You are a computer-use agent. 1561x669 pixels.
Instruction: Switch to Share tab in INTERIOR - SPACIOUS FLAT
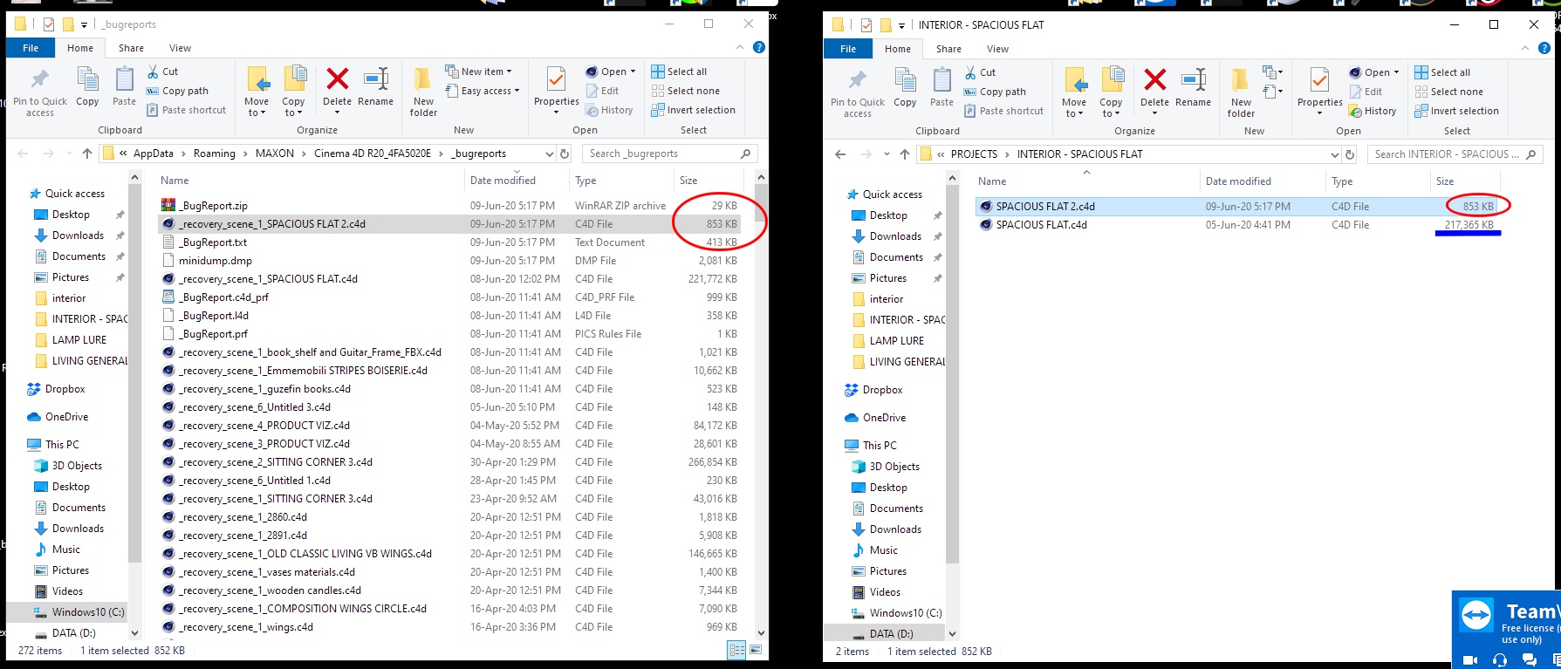(x=949, y=49)
